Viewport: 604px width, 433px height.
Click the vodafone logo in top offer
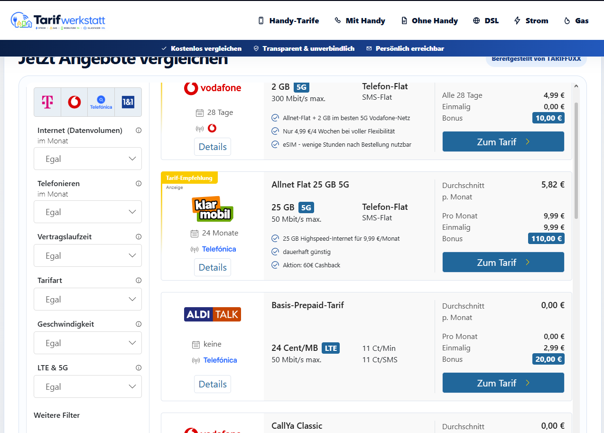tap(213, 88)
